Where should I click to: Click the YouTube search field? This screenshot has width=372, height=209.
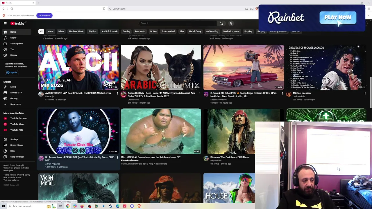(178, 23)
